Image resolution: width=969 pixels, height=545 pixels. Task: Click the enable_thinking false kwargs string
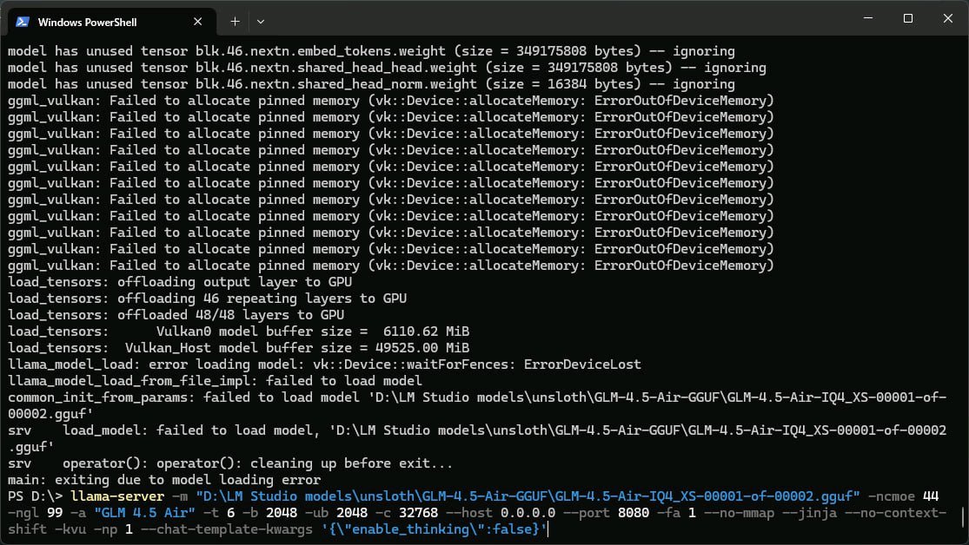435,529
